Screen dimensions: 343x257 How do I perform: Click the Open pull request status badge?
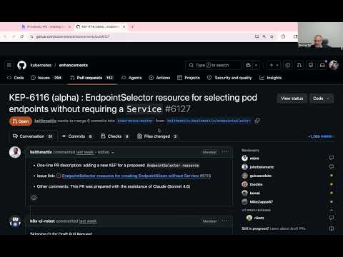tap(21, 121)
